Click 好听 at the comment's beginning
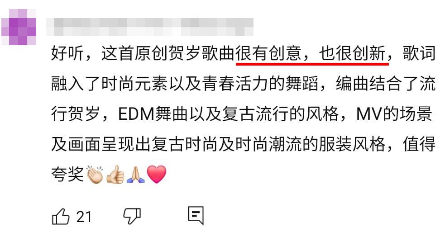This screenshot has height=227, width=445. 68,53
